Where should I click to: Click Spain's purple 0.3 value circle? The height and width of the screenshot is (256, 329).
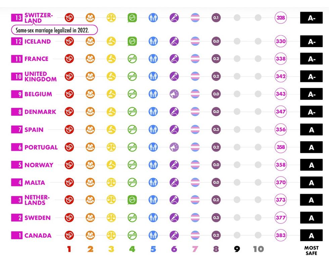coord(216,129)
